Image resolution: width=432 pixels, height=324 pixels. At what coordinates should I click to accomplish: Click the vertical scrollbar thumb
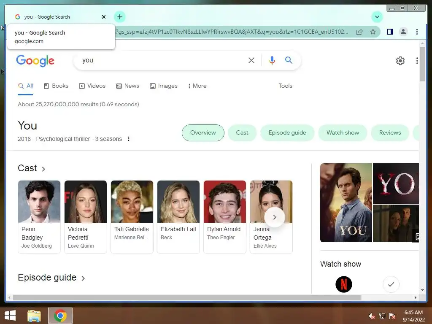point(422,64)
